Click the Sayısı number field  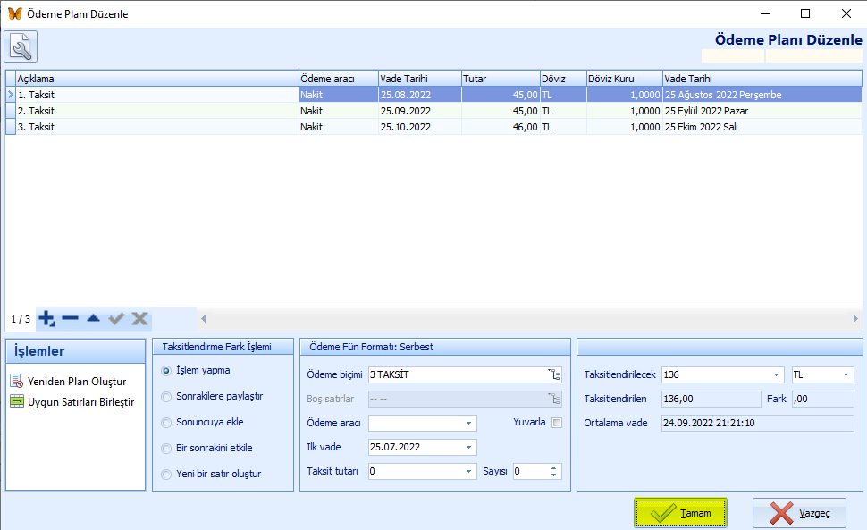tap(530, 471)
